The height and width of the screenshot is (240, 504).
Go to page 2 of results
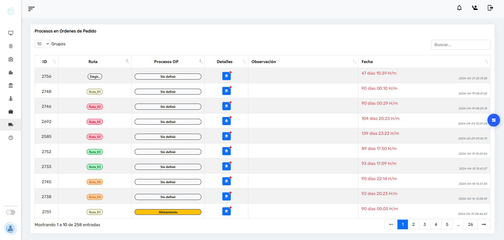[x=413, y=225]
